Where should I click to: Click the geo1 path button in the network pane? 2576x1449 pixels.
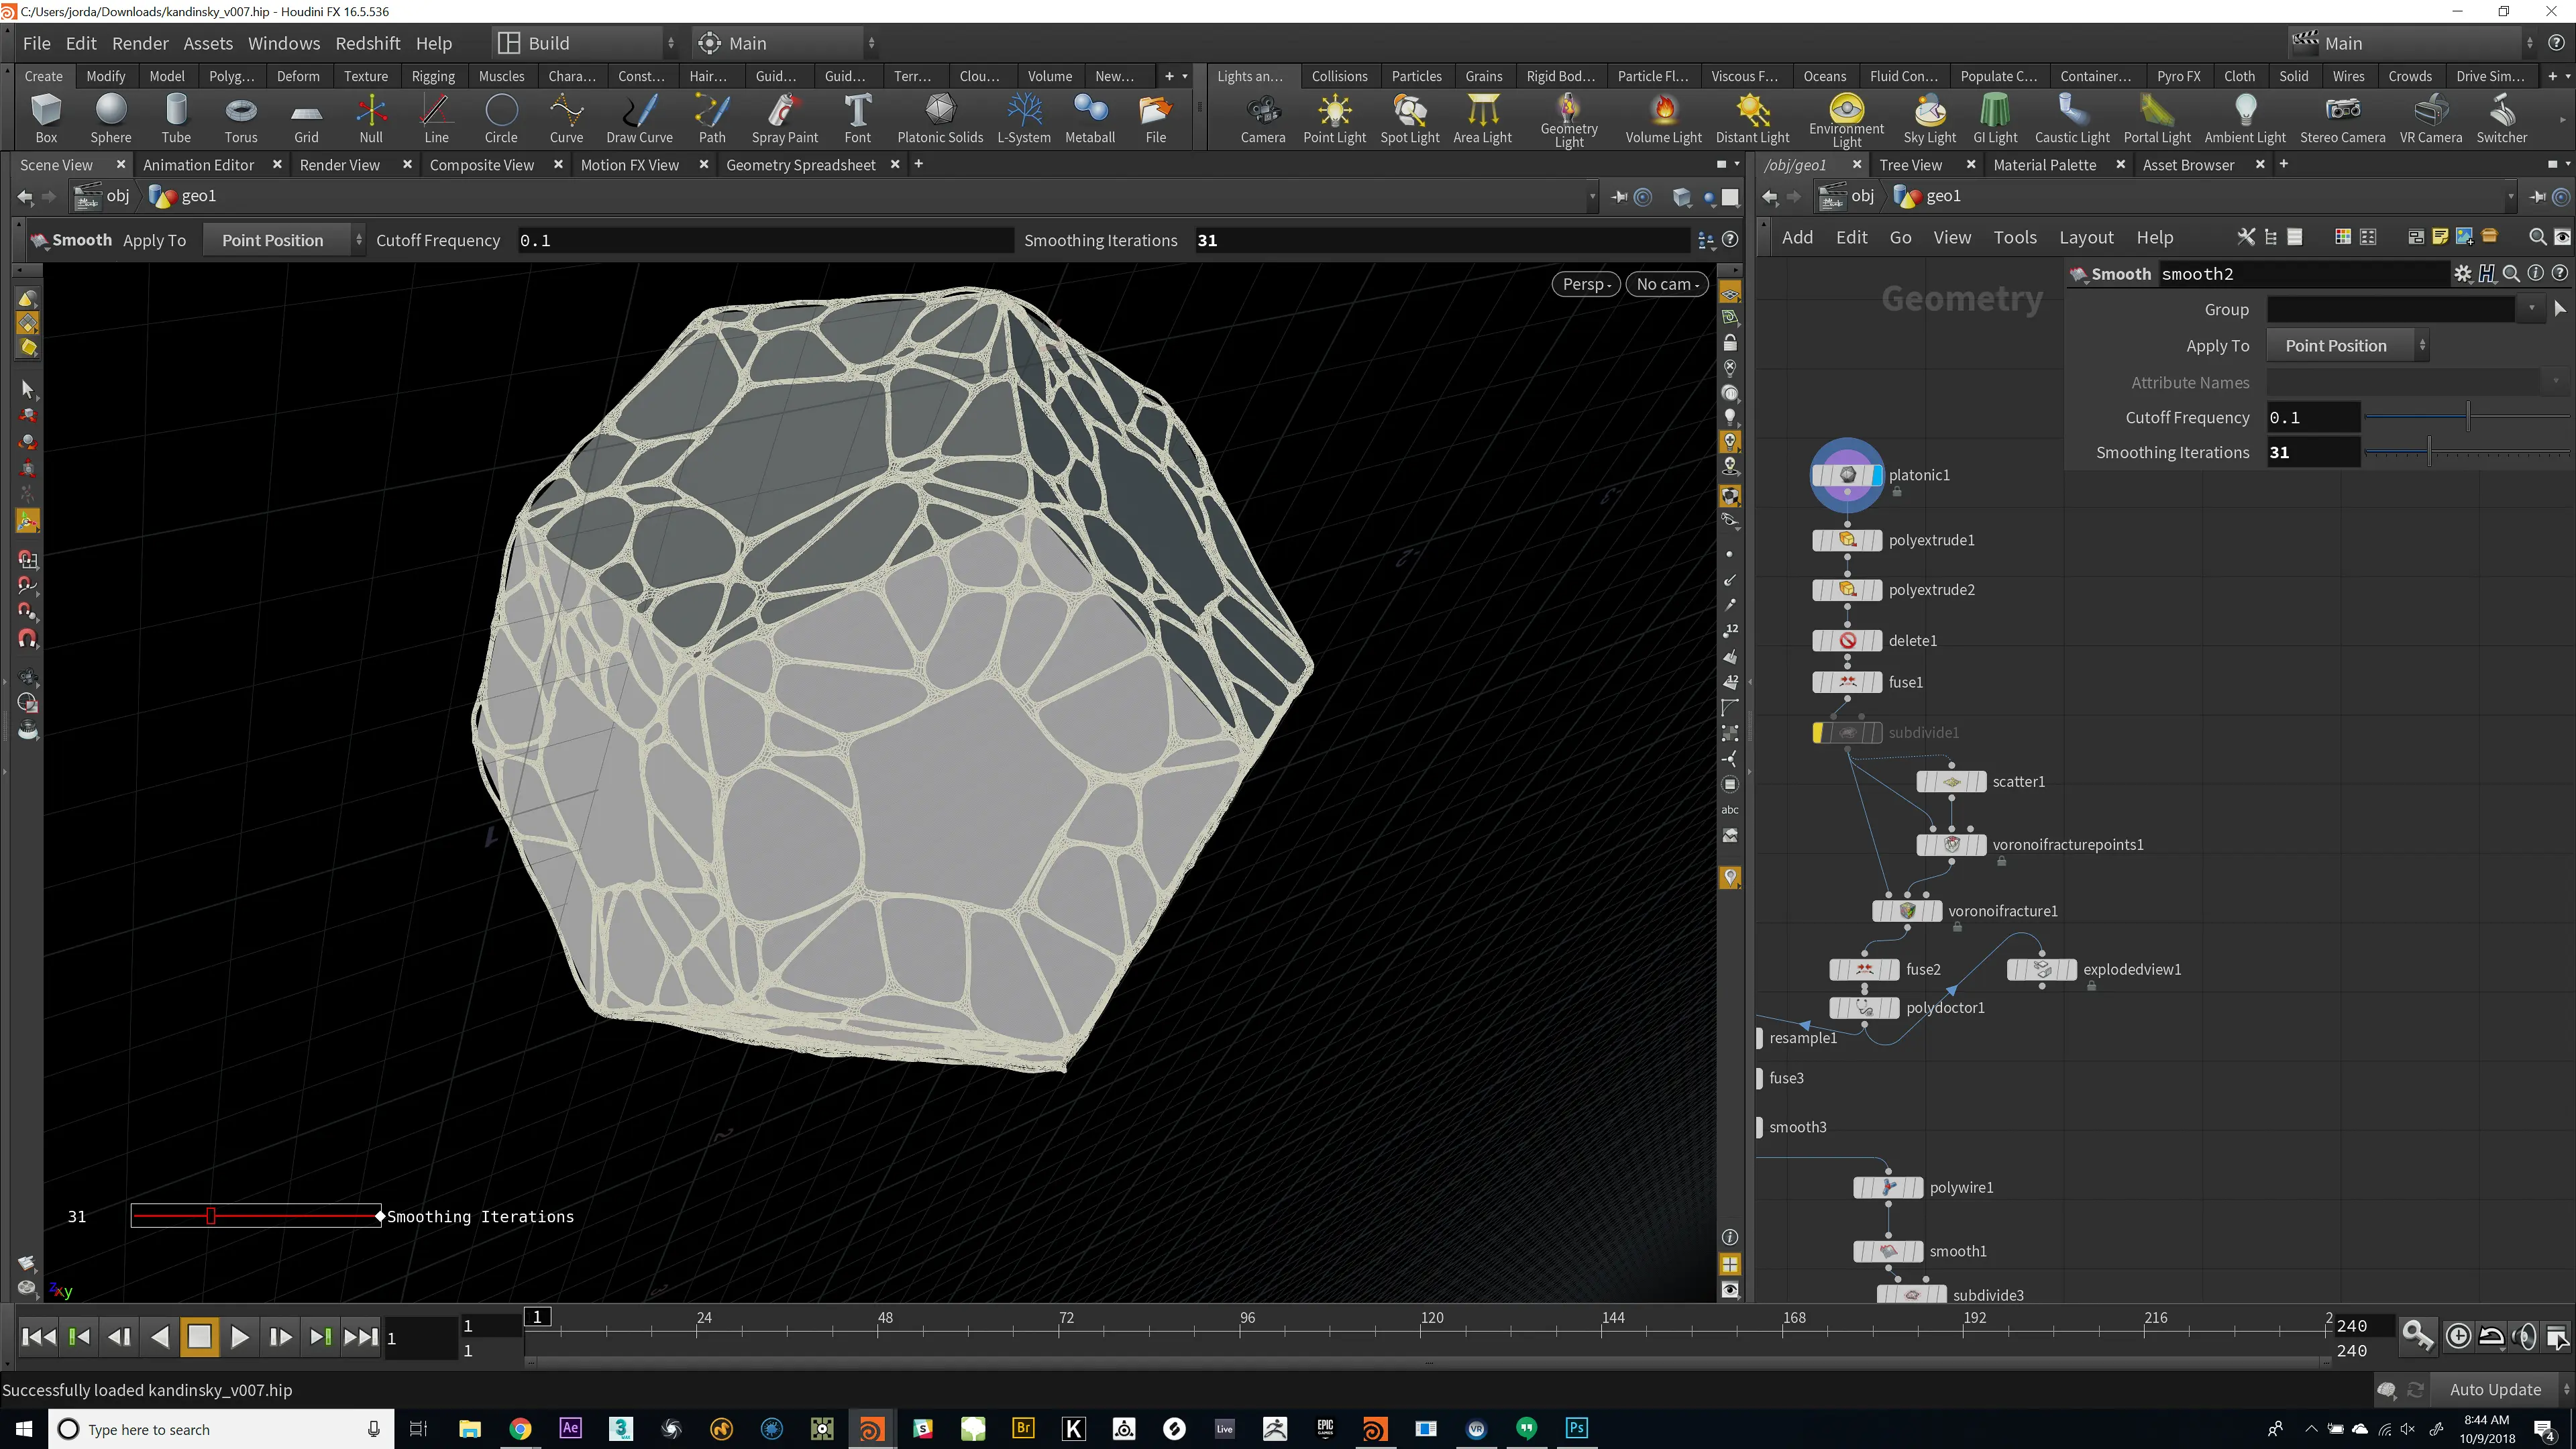pyautogui.click(x=1928, y=196)
